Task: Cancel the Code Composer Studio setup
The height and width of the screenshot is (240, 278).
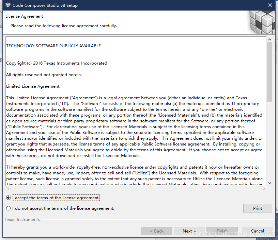Action: click(257, 231)
